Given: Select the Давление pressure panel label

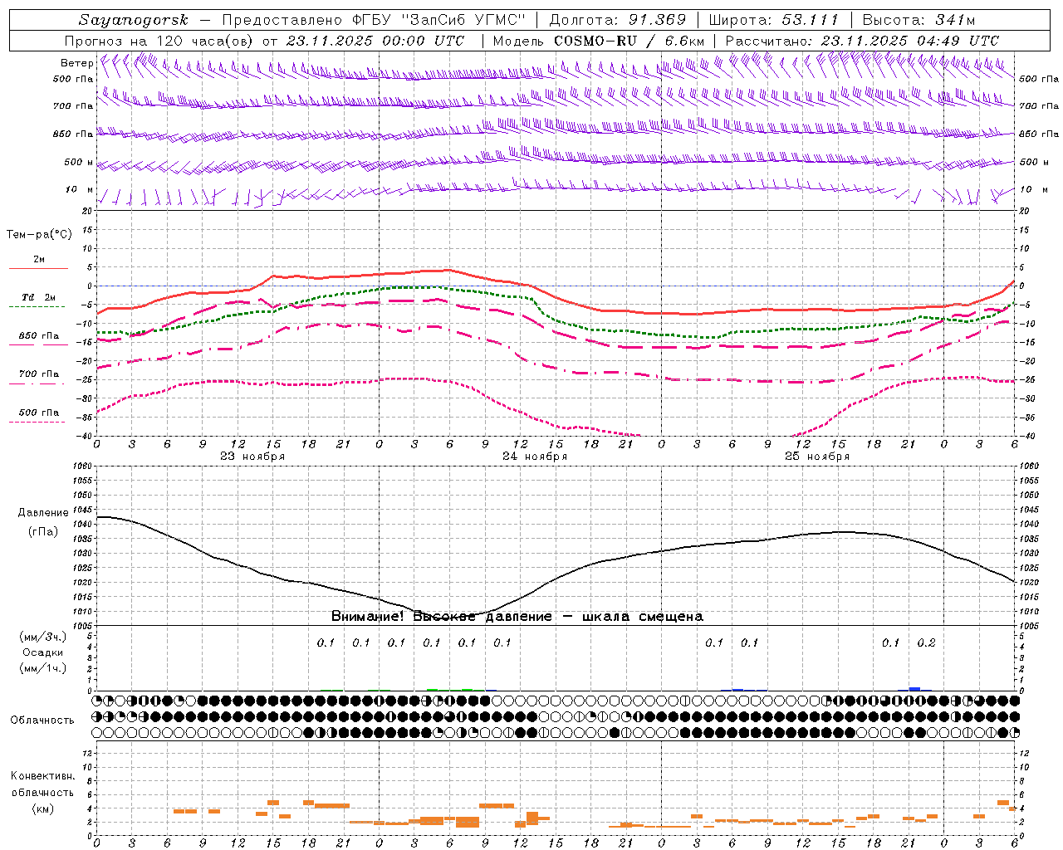Looking at the screenshot, I should coord(43,513).
